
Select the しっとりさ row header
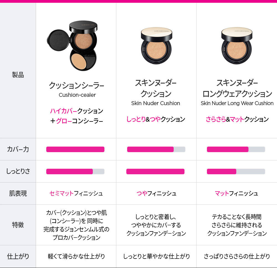click(18, 171)
